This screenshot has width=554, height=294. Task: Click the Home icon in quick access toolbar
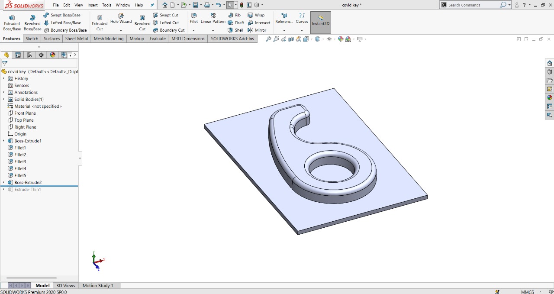165,5
